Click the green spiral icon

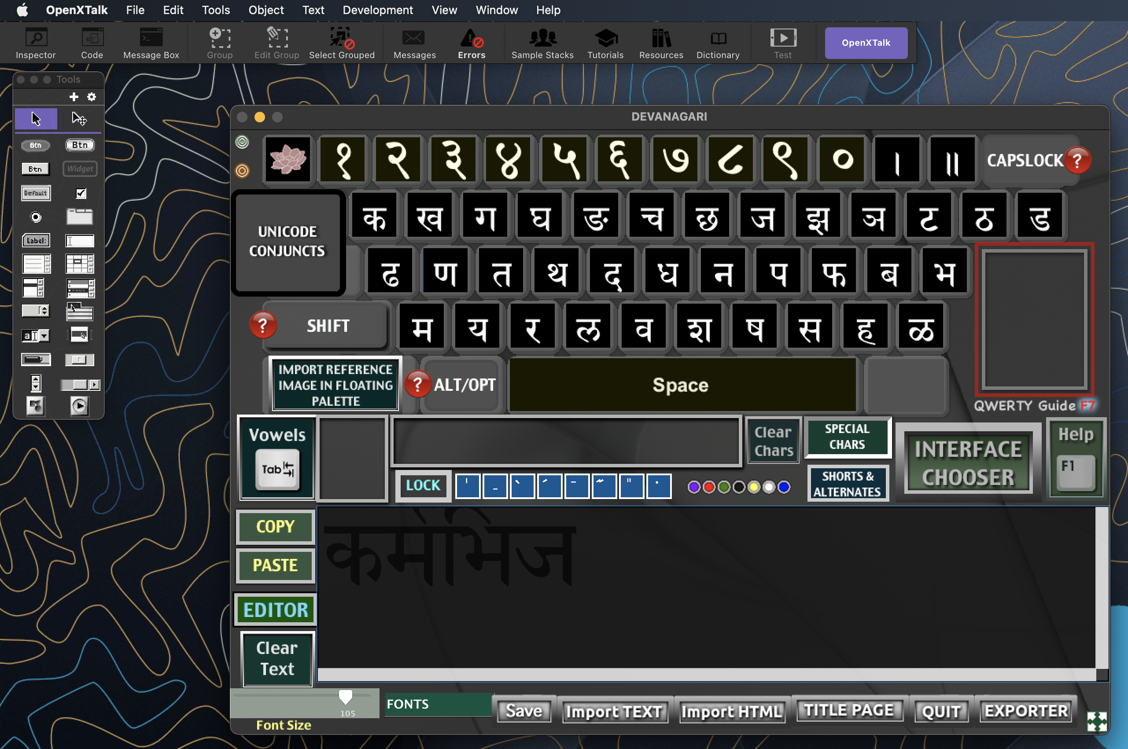click(x=242, y=142)
